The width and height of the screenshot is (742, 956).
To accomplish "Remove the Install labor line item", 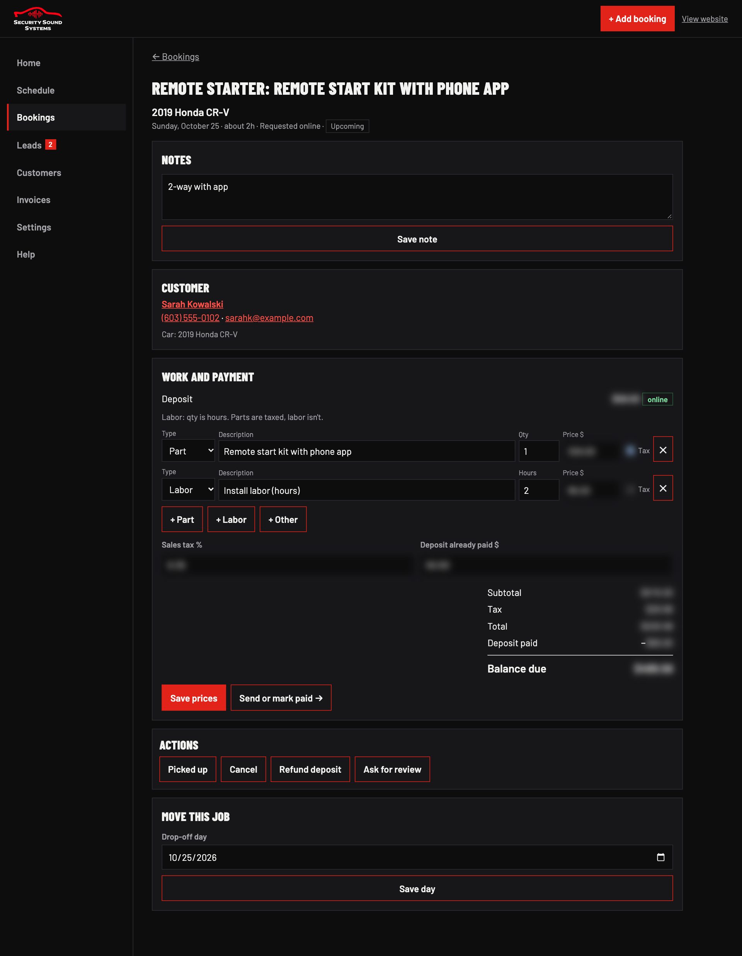I will 663,488.
